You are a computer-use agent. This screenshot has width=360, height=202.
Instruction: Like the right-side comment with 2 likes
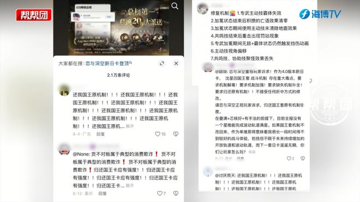290,158
